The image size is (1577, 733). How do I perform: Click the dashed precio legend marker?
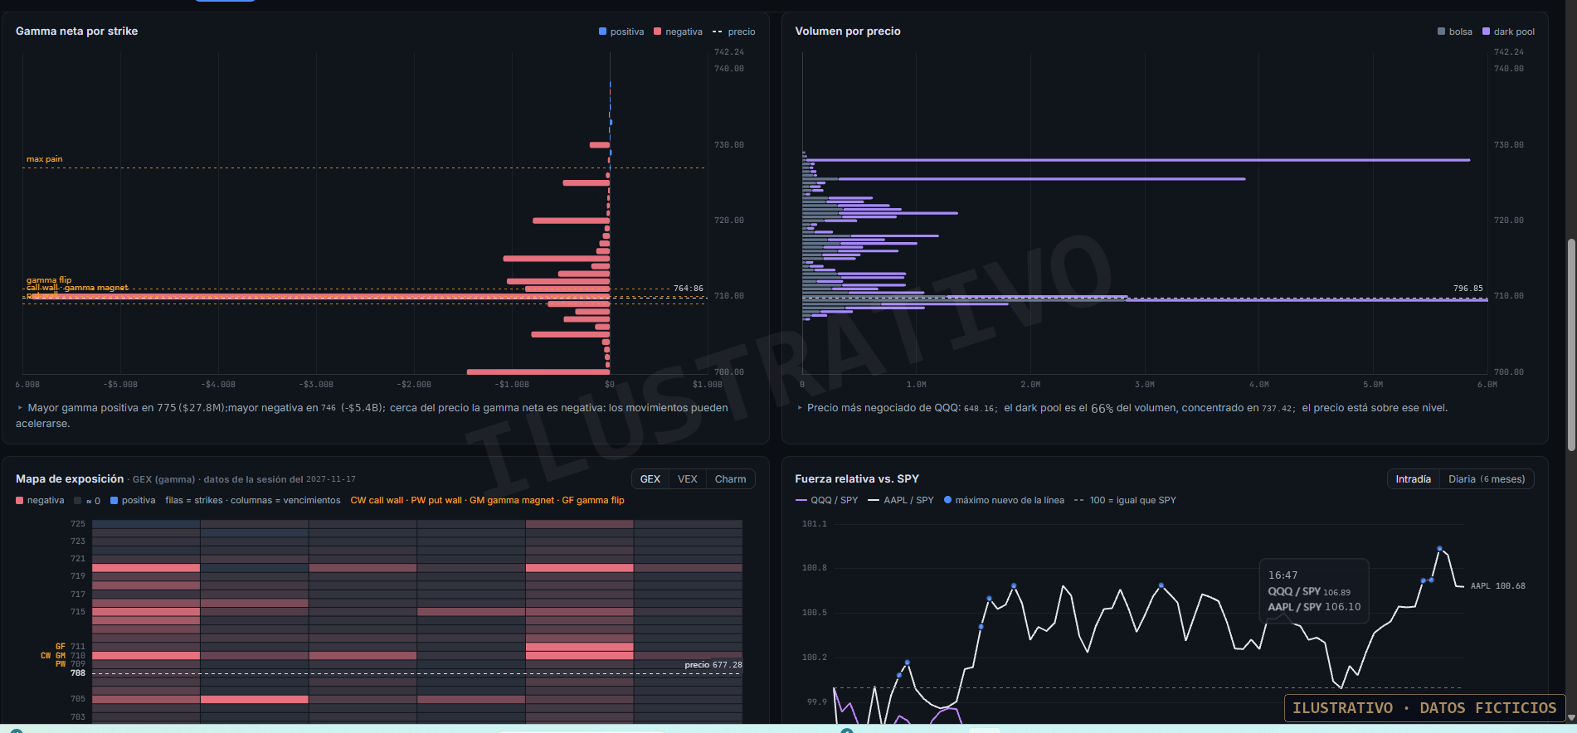coord(718,32)
